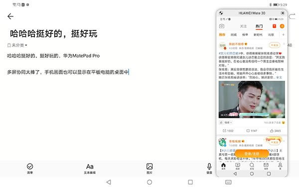Open the Weibo camera icon in the phone window

[222, 26]
